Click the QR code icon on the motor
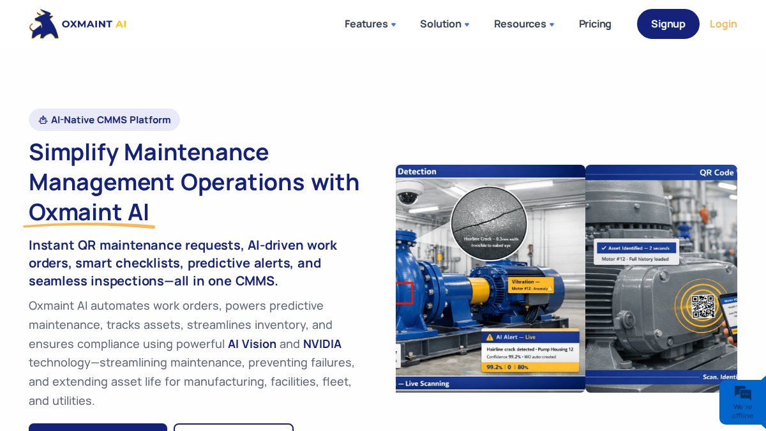This screenshot has height=431, width=766. pyautogui.click(x=703, y=306)
